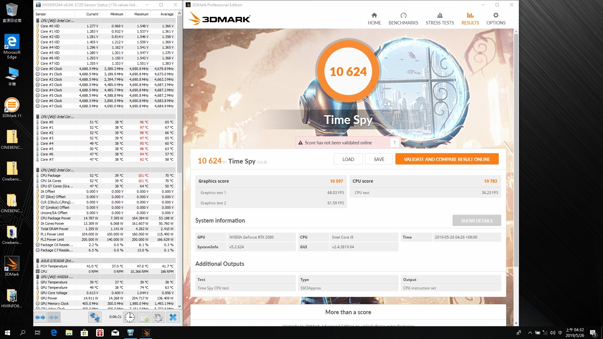Select the Core #0 VID row
This screenshot has width=603, height=339.
105,26
